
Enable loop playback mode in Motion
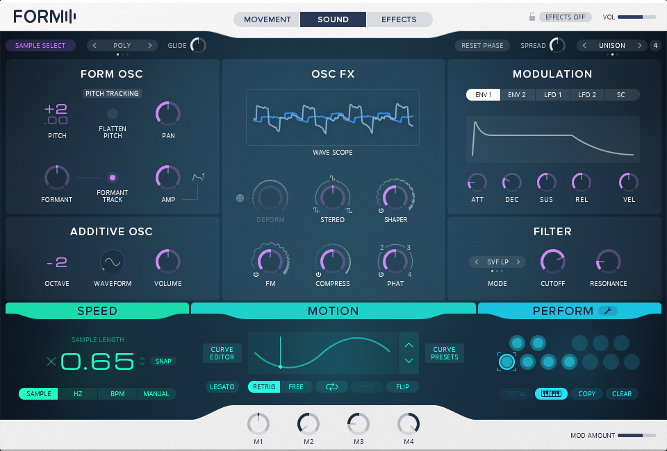click(x=332, y=386)
